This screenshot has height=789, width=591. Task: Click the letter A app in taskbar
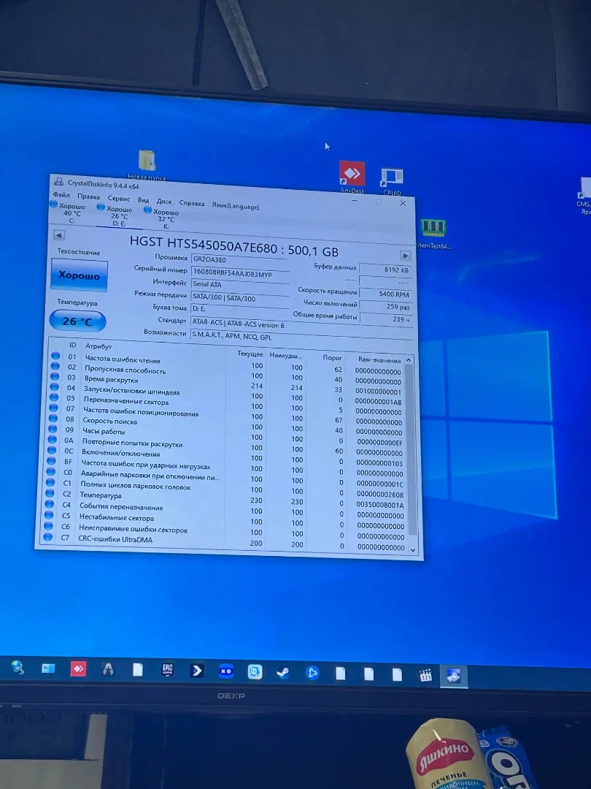[107, 669]
